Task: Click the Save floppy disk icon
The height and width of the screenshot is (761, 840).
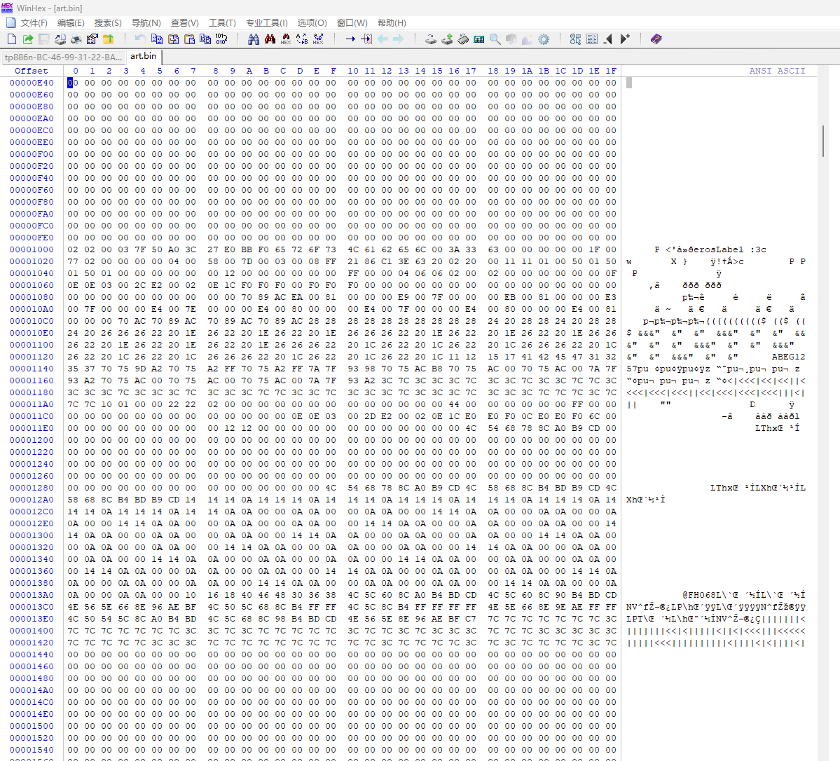Action: coord(44,39)
